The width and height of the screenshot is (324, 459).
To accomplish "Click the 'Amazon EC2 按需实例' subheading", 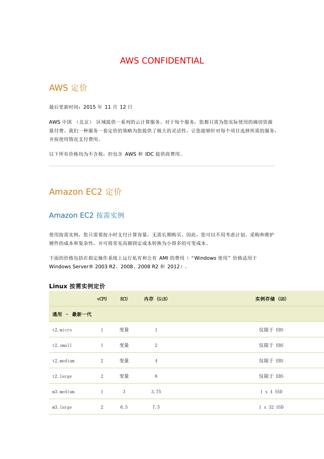I will tap(87, 215).
